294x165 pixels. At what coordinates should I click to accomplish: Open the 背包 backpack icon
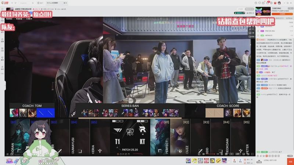click(240, 161)
